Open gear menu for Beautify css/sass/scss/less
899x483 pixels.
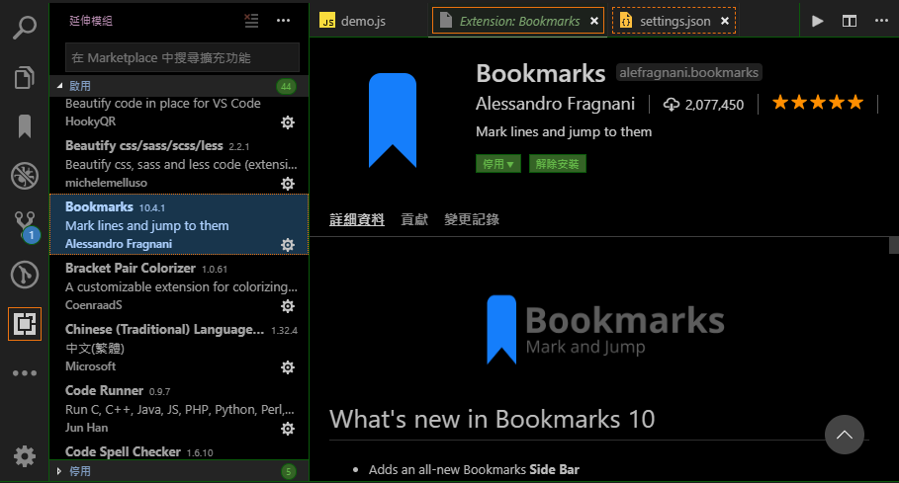[x=288, y=184]
